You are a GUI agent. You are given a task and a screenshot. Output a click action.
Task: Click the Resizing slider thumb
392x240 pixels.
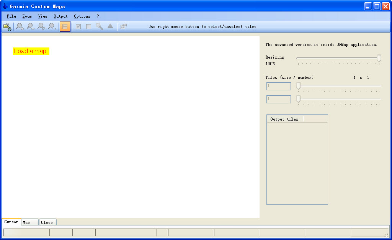[379, 58]
